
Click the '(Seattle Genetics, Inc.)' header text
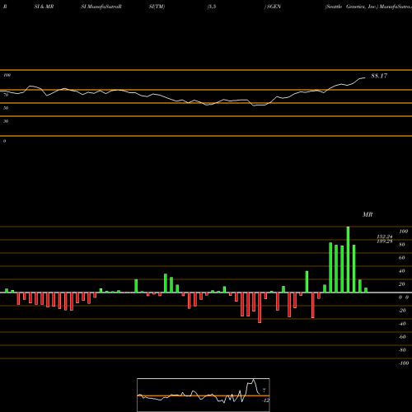point(352,7)
